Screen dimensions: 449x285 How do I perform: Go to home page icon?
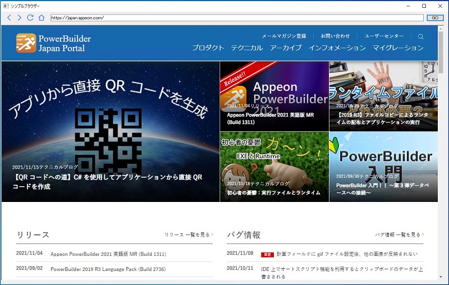coord(42,18)
